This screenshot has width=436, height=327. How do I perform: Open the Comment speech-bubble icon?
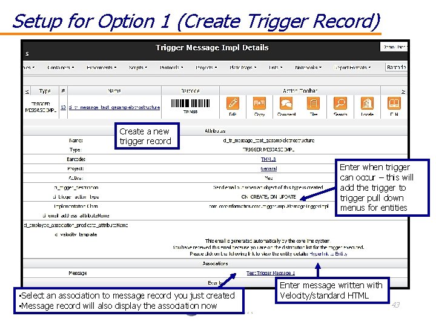click(x=286, y=104)
